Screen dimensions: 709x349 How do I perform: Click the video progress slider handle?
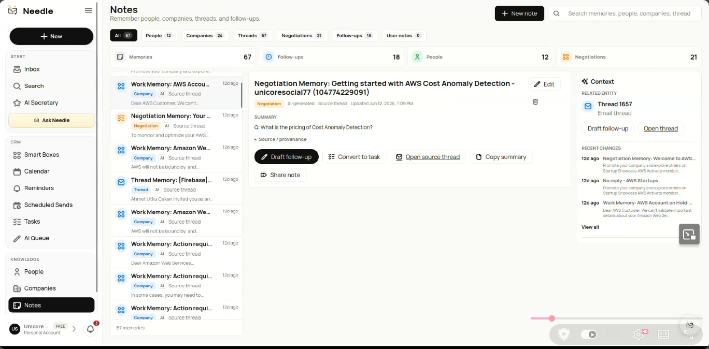pos(552,318)
